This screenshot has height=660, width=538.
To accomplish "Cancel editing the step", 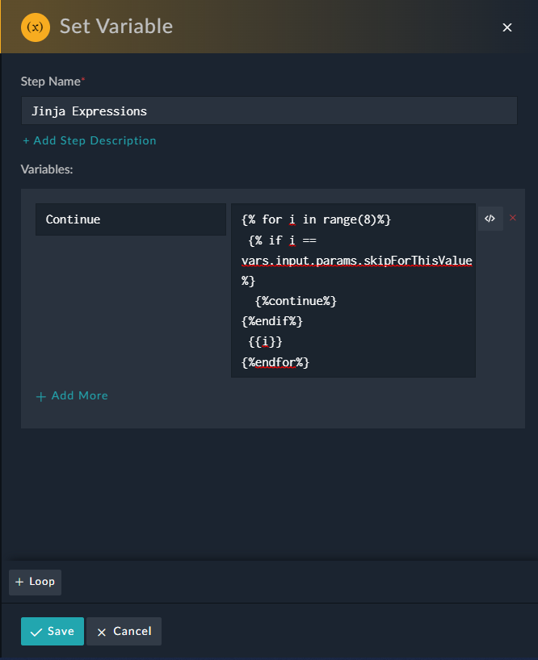I will click(x=124, y=632).
